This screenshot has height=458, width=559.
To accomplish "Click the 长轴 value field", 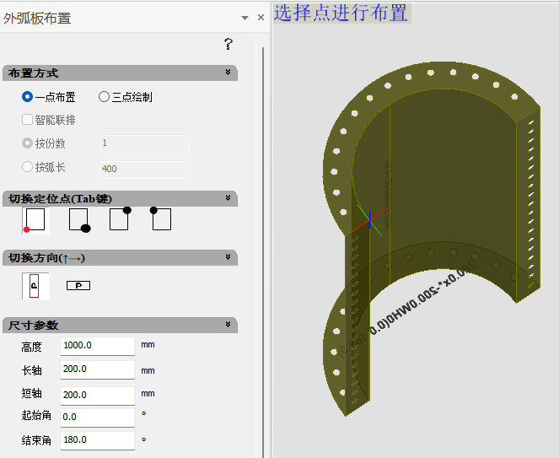I will click(97, 369).
